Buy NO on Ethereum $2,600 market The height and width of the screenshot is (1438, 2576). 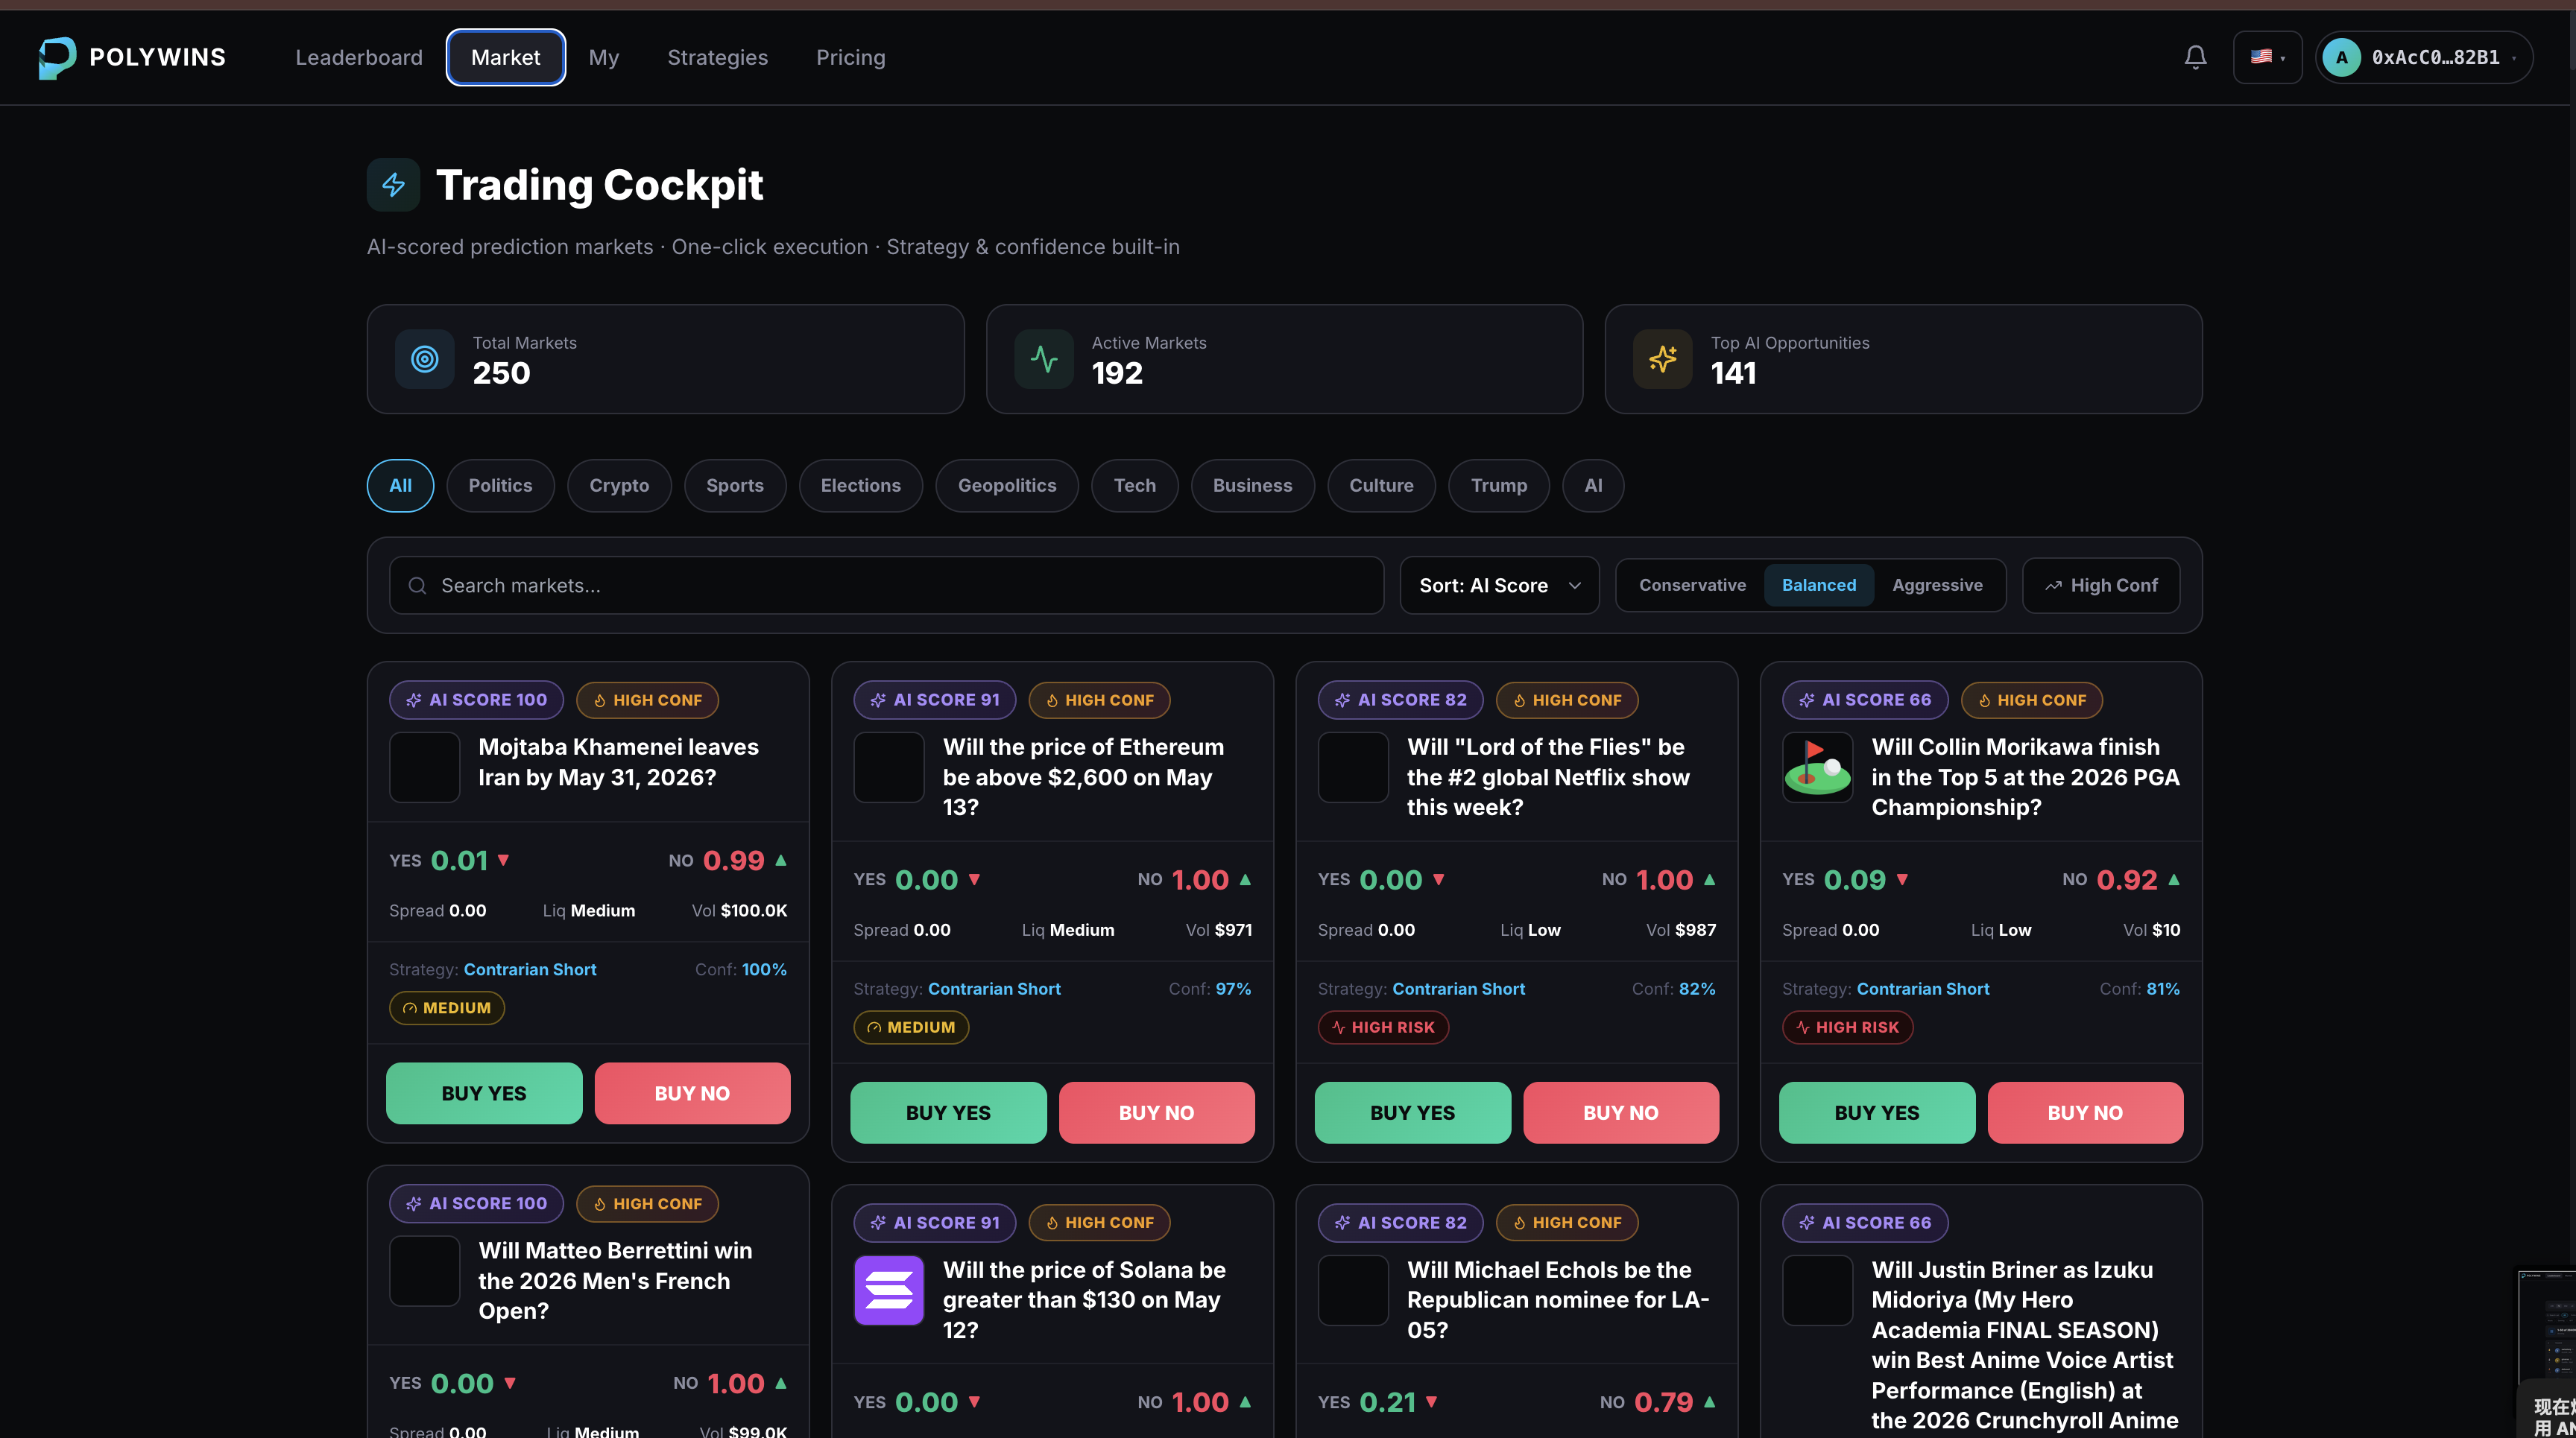[1156, 1112]
